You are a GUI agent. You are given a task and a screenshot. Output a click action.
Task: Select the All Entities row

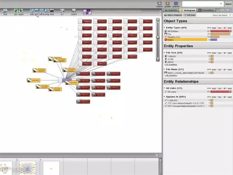186,31
